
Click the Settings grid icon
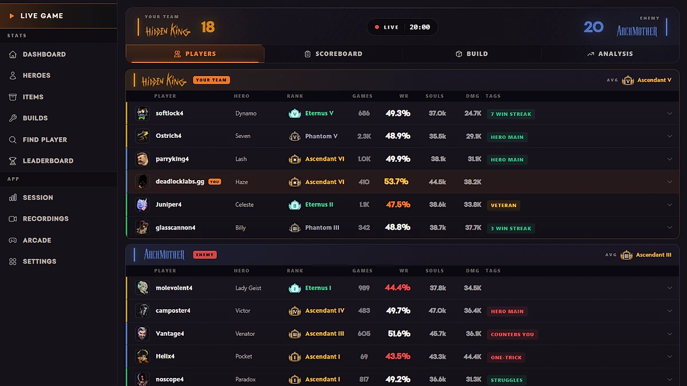[13, 261]
